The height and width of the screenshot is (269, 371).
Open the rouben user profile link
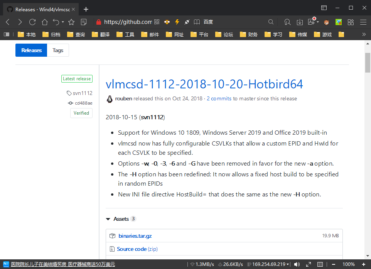123,98
